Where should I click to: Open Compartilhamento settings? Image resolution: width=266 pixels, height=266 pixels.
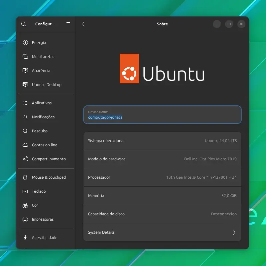click(46, 159)
